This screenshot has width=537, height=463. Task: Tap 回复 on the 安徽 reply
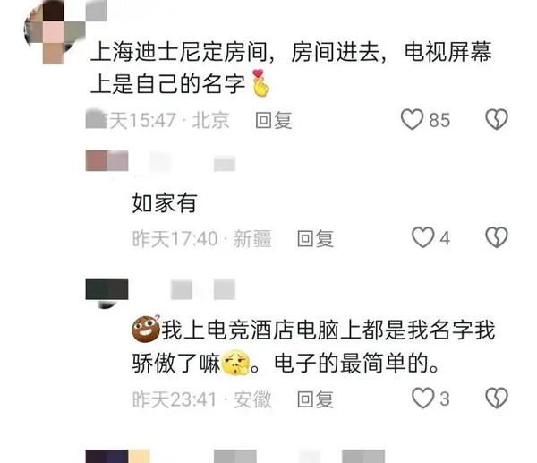pos(315,399)
